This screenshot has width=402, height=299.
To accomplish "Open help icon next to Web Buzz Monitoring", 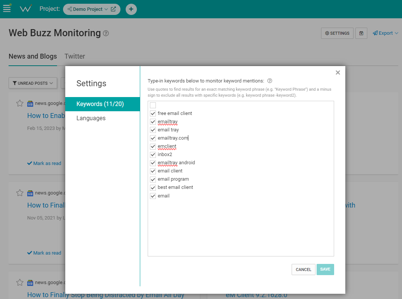I will pyautogui.click(x=106, y=33).
